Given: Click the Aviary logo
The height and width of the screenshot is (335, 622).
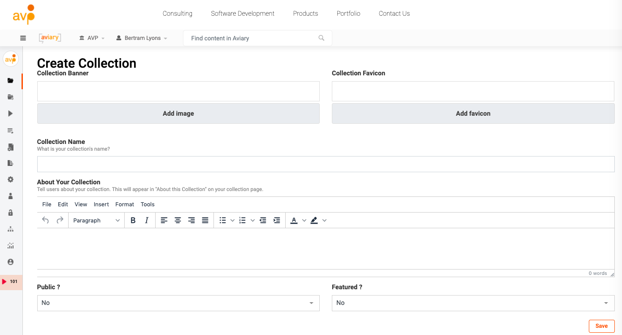Looking at the screenshot, I should pos(50,38).
